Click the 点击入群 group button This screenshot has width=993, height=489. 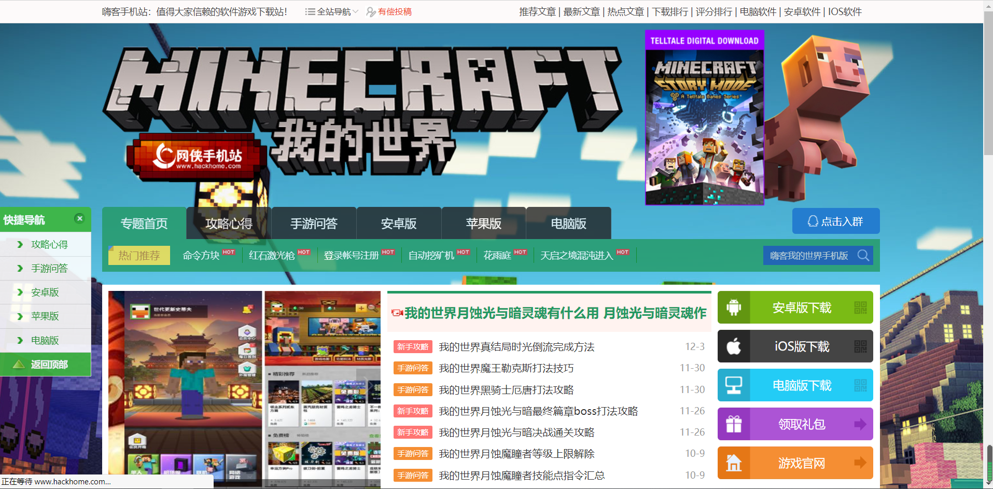[836, 221]
